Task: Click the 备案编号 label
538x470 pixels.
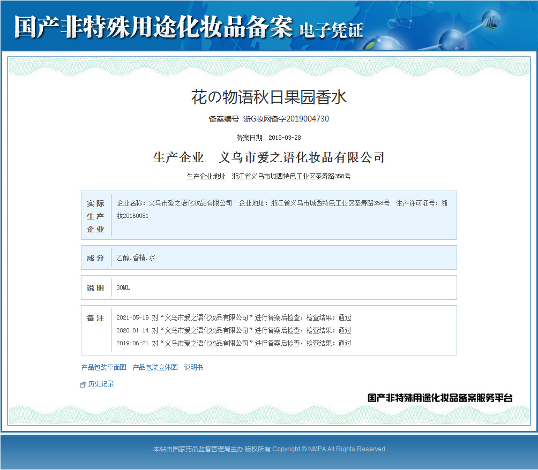Action: point(223,119)
